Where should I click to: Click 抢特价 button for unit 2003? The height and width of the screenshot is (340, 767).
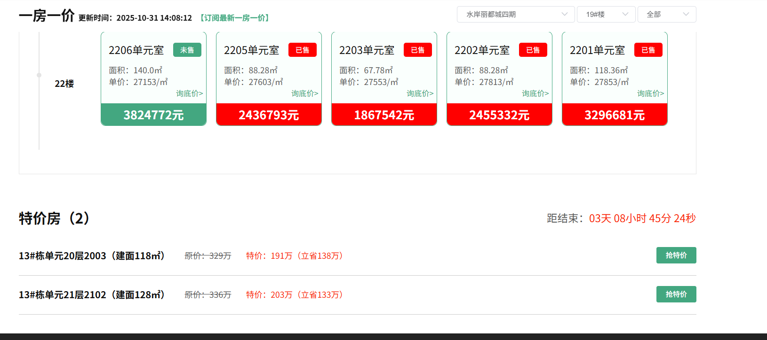(676, 255)
